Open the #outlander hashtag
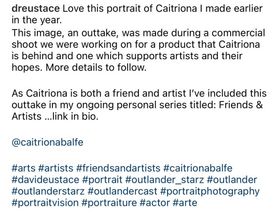The height and width of the screenshot is (213, 280). coord(232,180)
